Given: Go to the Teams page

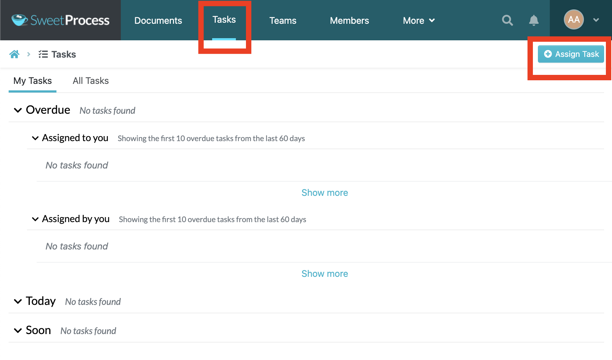Looking at the screenshot, I should [x=283, y=21].
